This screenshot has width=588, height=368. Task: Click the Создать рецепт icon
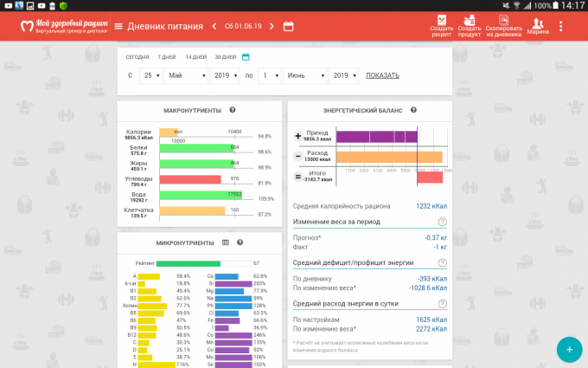pyautogui.click(x=442, y=23)
